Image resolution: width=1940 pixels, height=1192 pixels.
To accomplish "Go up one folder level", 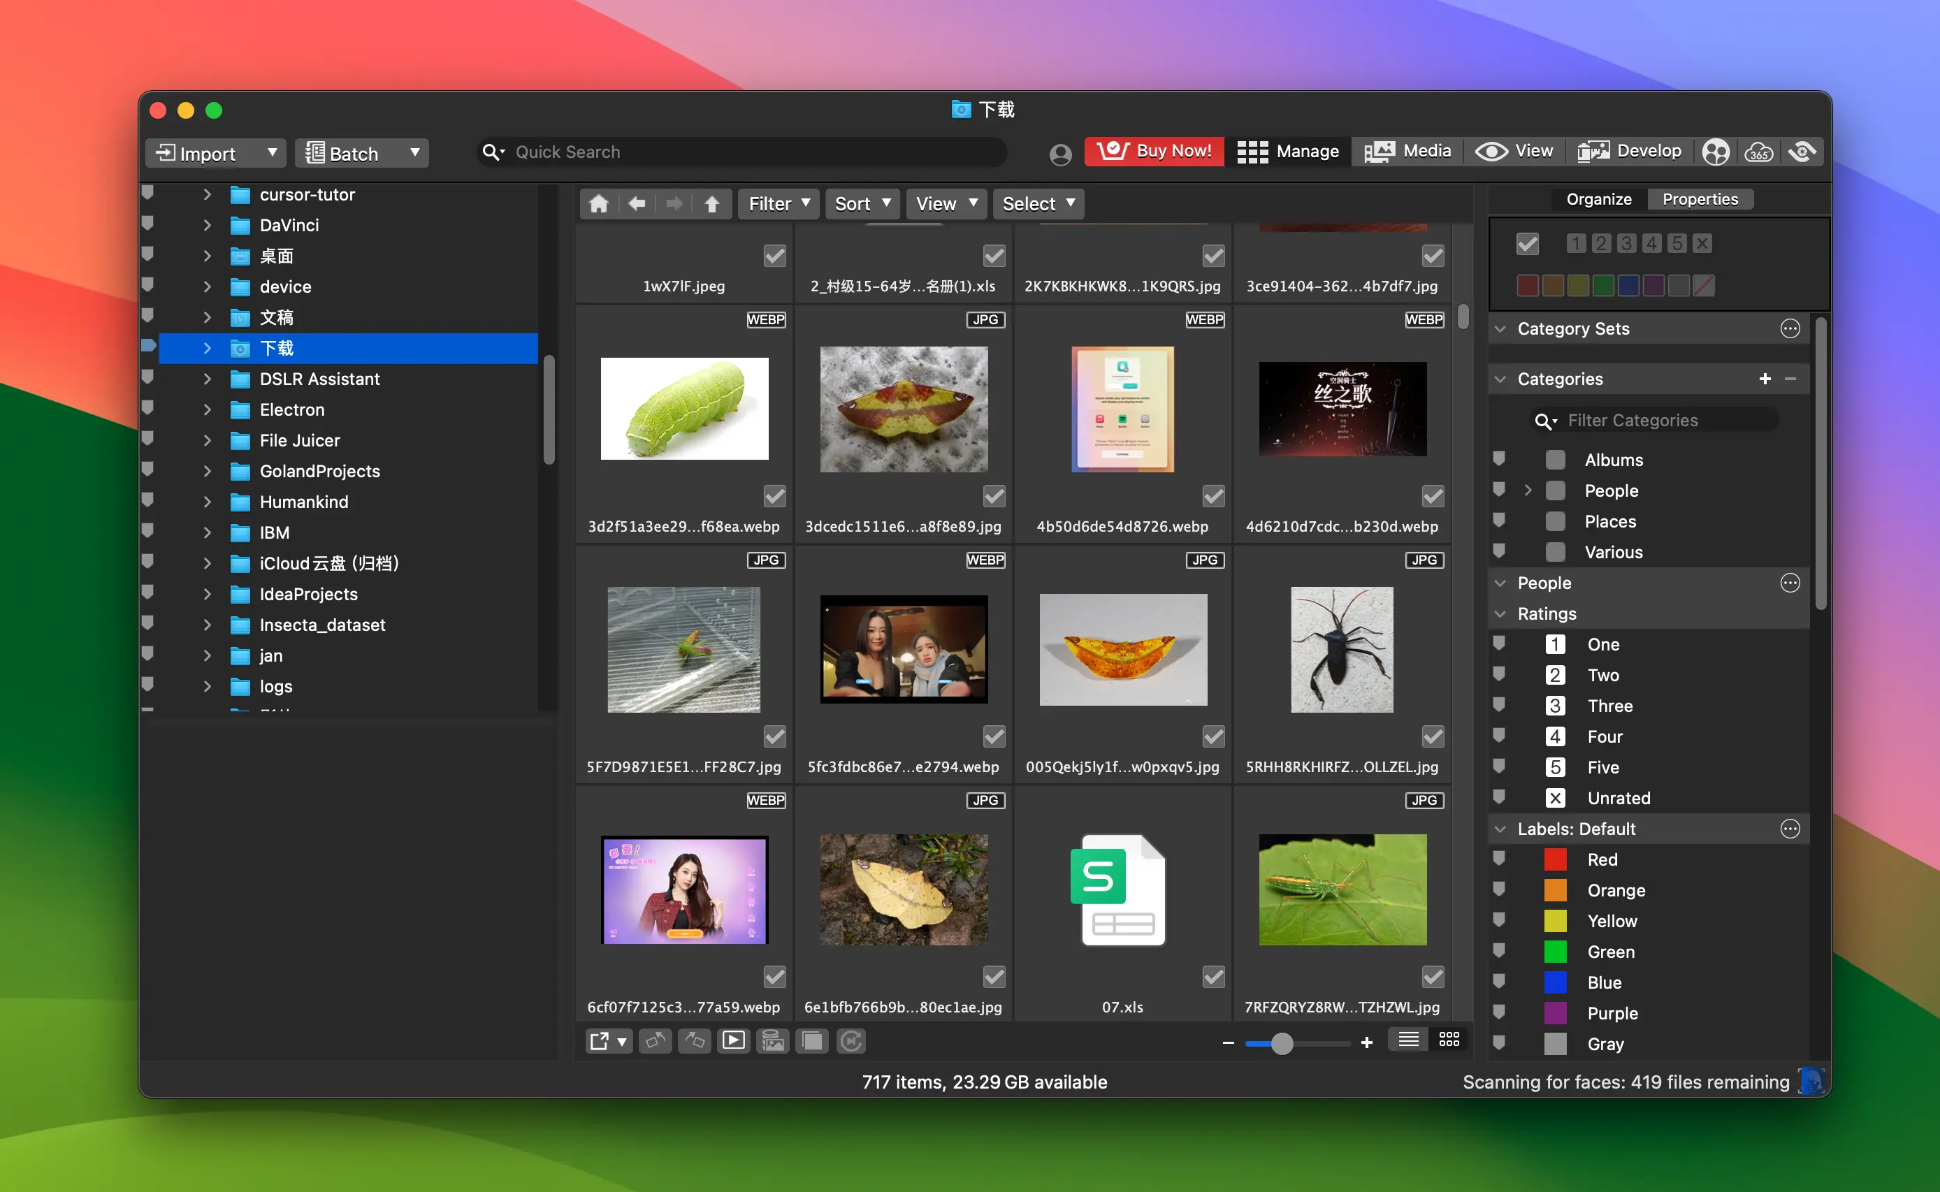I will (712, 203).
